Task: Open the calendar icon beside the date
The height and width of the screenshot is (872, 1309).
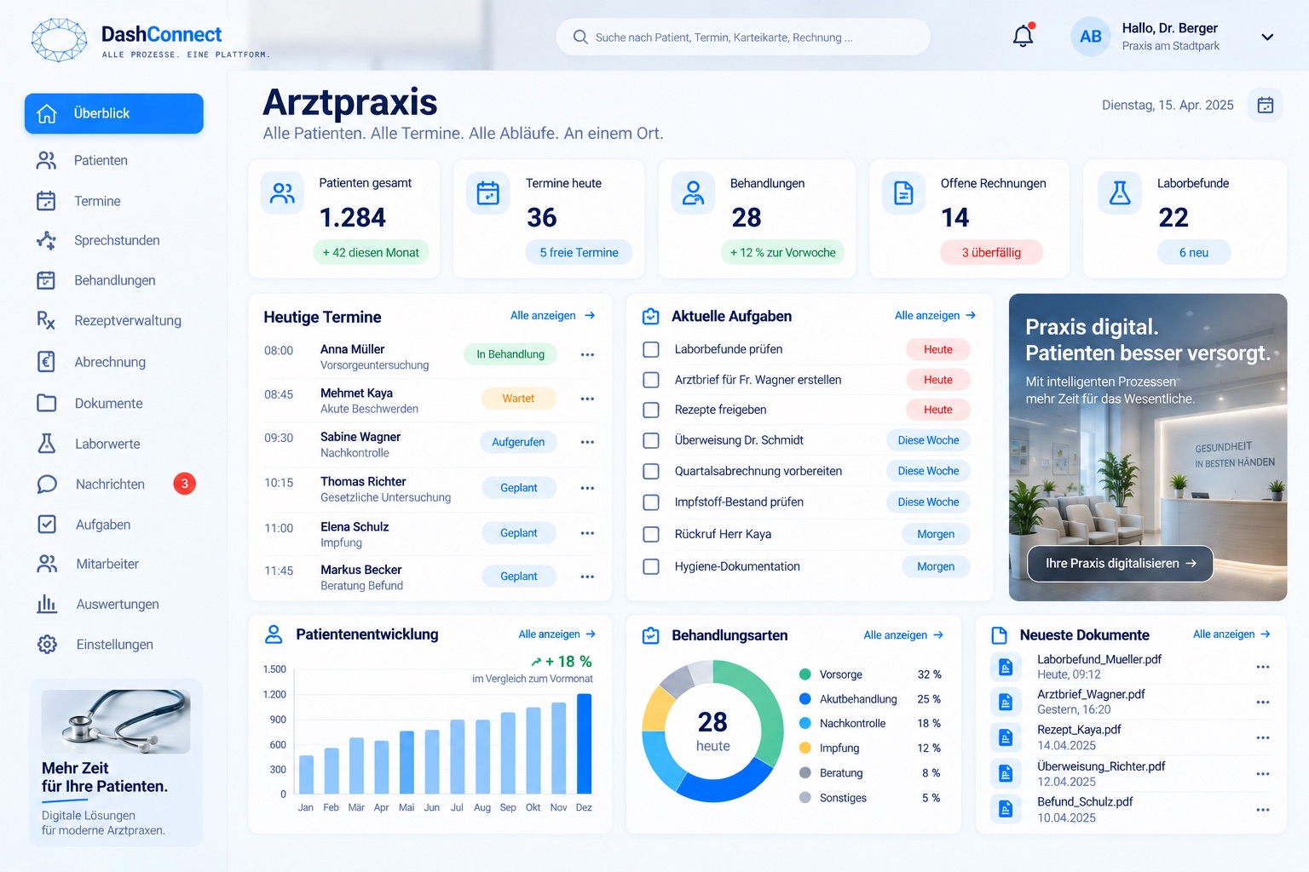Action: click(x=1266, y=105)
